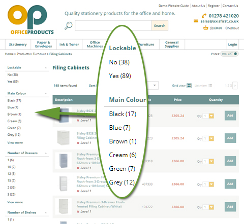Filter drawers by 3 (26)
The image size is (244, 224).
11,194
